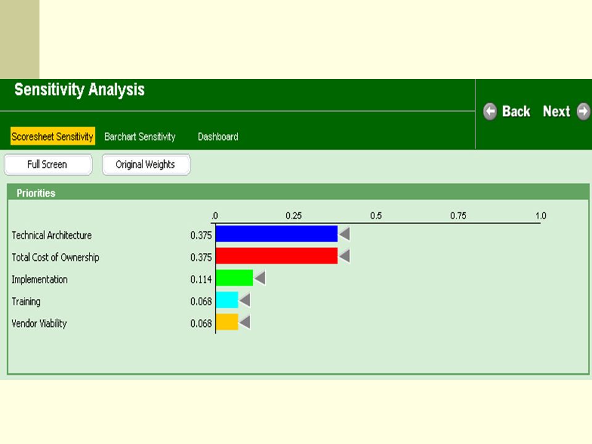Go Back using the Back label
592x444 pixels.
point(516,112)
